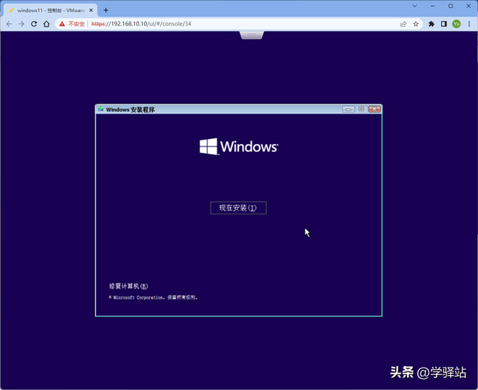Open a new browser tab with plus
Screen dimensions: 478x390
pos(106,10)
